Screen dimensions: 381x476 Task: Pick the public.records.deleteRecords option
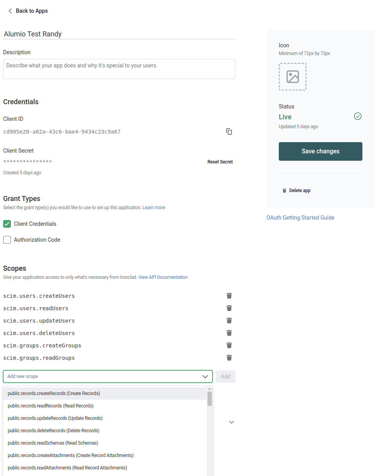coord(53,431)
